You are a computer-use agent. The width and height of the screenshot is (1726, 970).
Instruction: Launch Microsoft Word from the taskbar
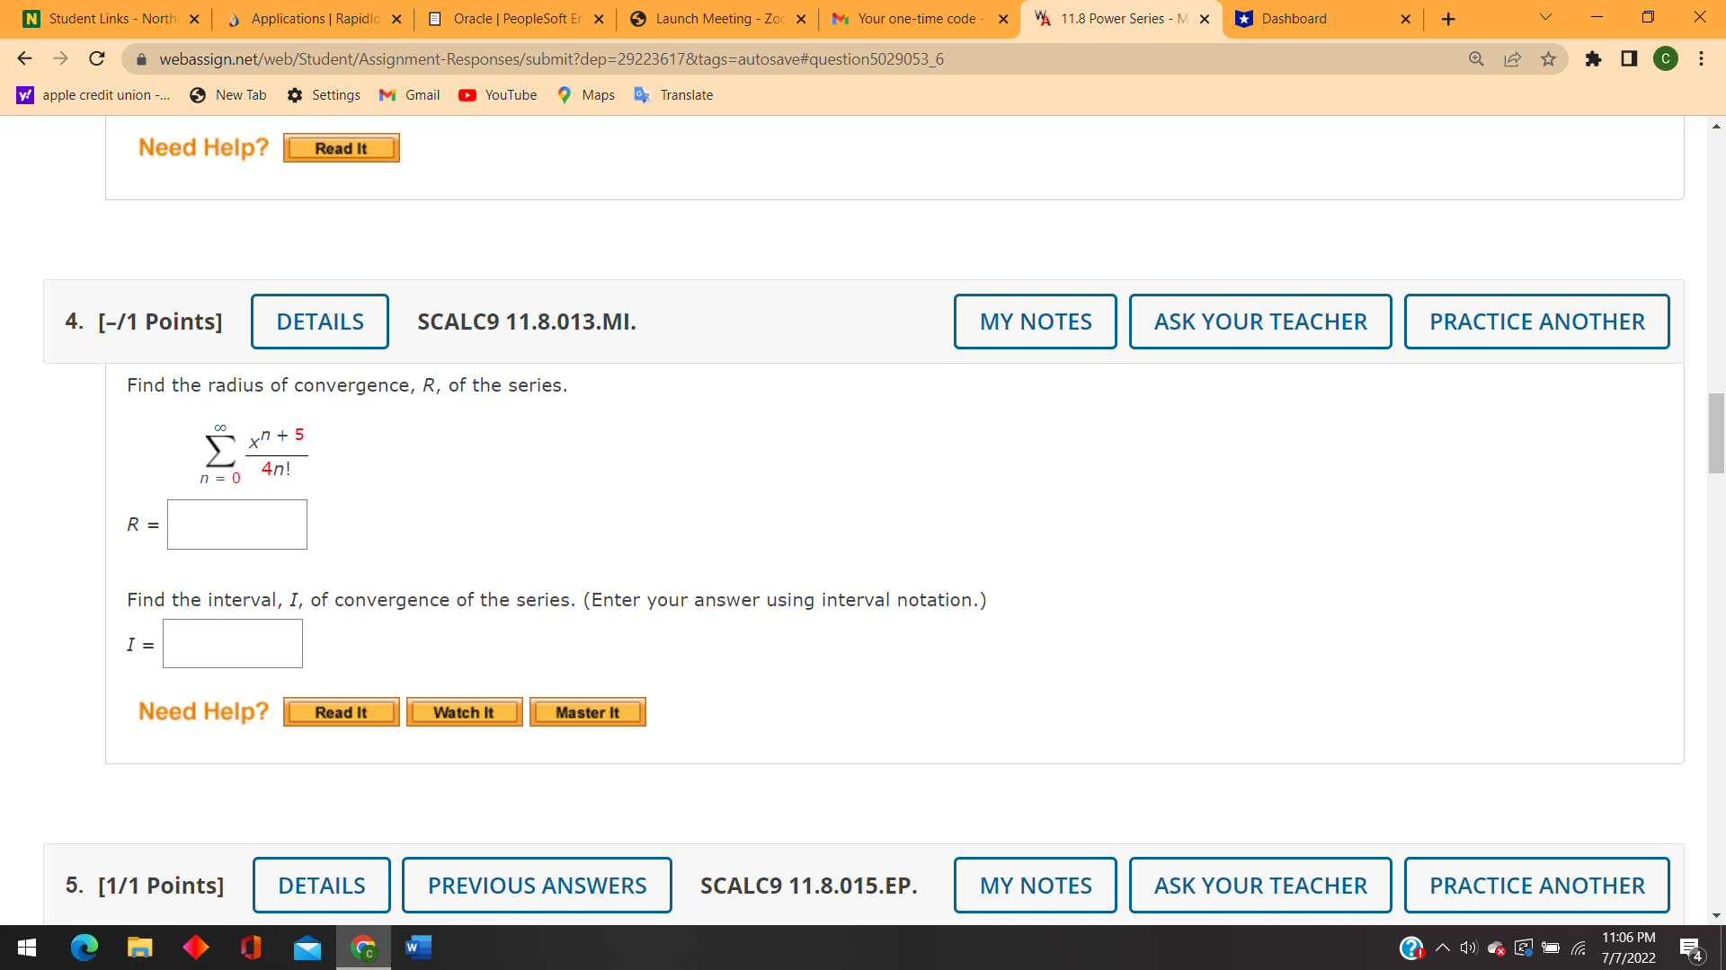coord(418,948)
